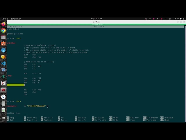Click the Paste shortcut in nano
The image size is (186, 140).
tap(62, 120)
